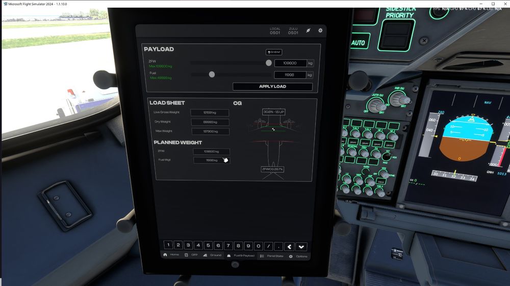This screenshot has width=510, height=286.
Task: Open the OFP tab
Action: (191, 255)
